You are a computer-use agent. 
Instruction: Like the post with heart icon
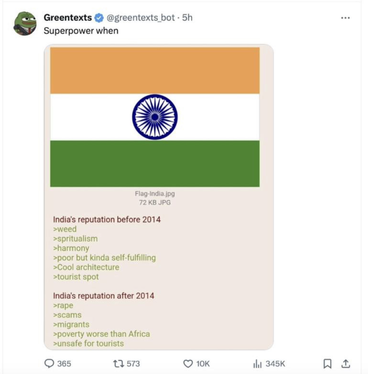point(188,364)
